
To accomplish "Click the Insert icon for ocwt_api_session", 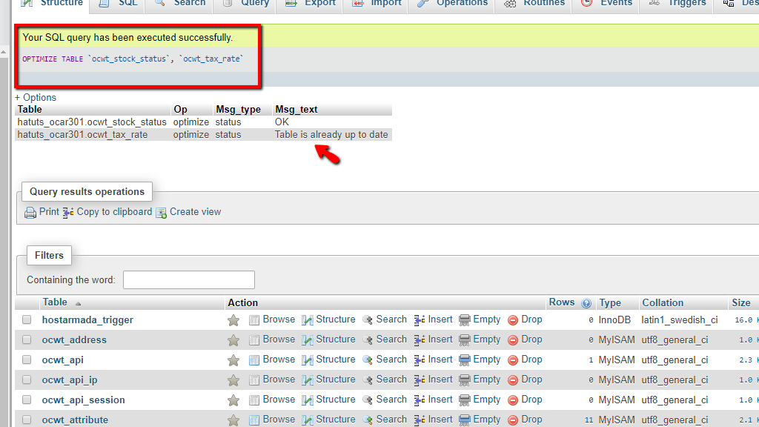I will tap(420, 400).
